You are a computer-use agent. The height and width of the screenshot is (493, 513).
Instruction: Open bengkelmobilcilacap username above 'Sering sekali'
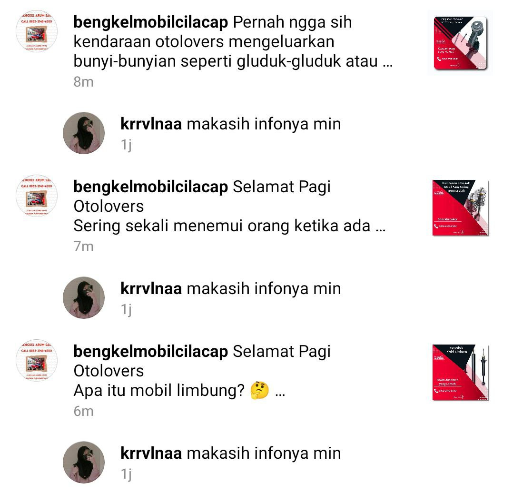coord(150,187)
